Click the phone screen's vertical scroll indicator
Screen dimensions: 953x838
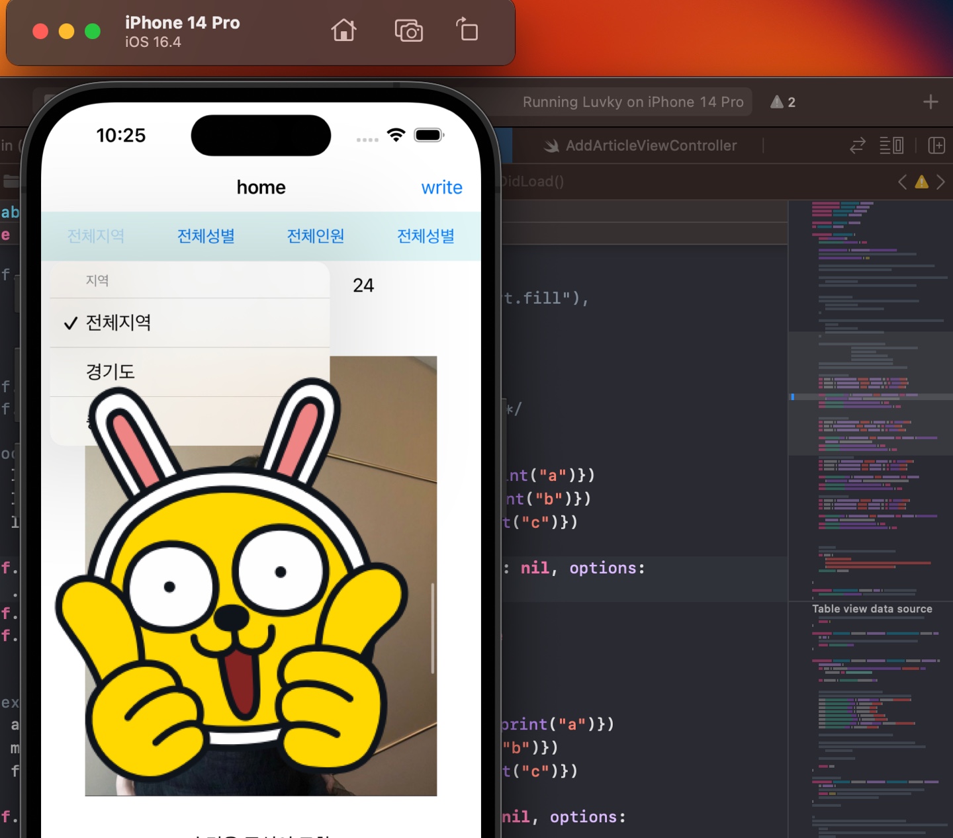[x=433, y=628]
